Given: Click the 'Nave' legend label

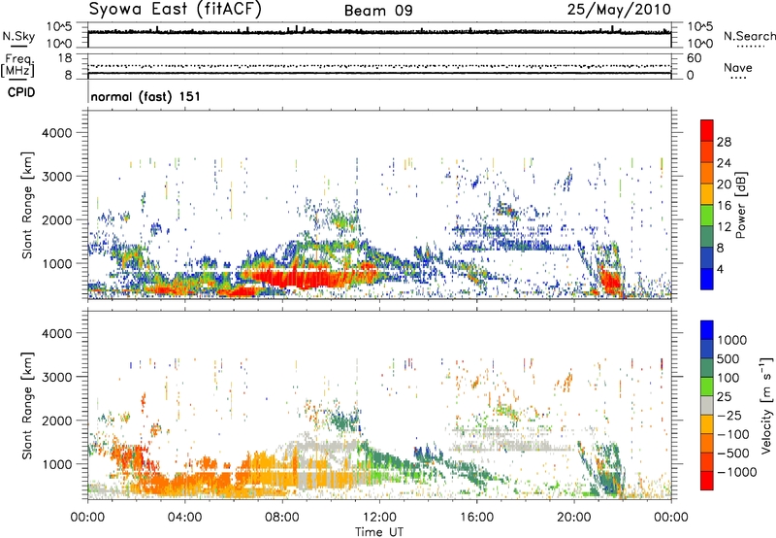Looking at the screenshot, I should coord(738,67).
